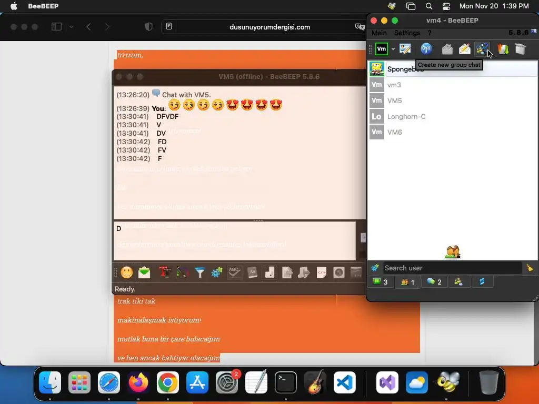Open Terminal from the Dock
The width and height of the screenshot is (539, 404).
pos(285,382)
